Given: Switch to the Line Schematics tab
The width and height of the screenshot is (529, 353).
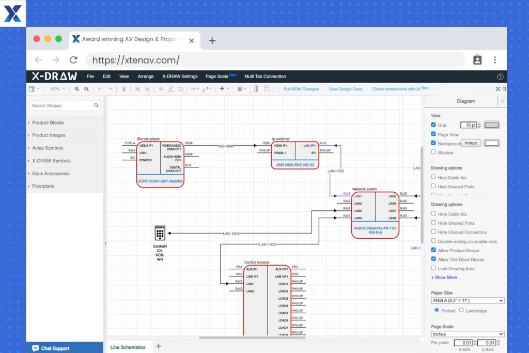Looking at the screenshot, I should (128, 347).
